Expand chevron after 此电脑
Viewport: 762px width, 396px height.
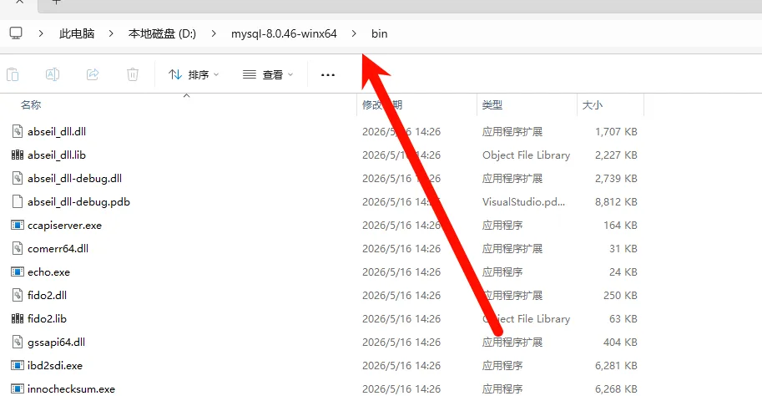pos(111,33)
